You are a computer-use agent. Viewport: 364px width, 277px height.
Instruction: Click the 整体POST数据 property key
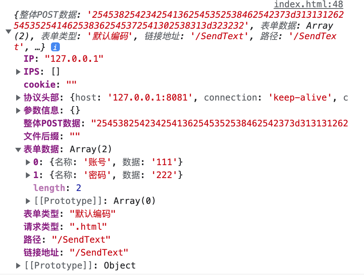tap(52, 123)
